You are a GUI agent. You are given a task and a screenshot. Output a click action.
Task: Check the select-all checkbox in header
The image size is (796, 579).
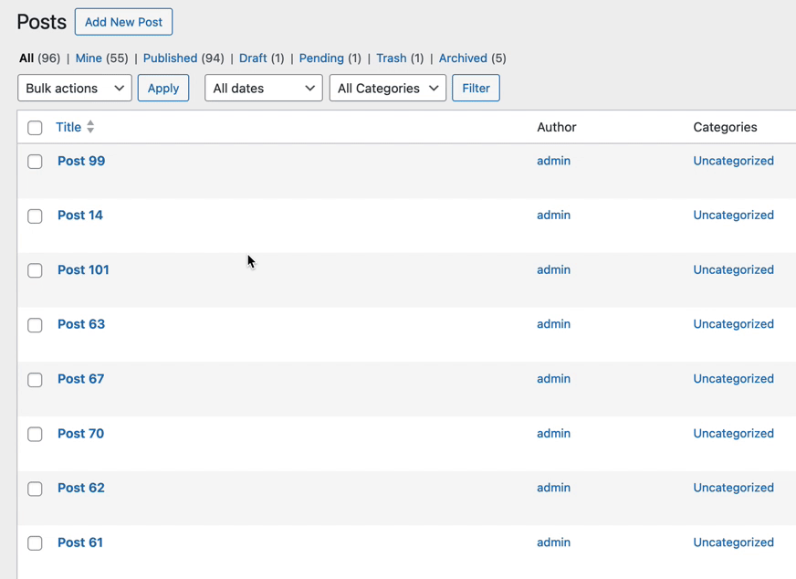click(x=35, y=128)
